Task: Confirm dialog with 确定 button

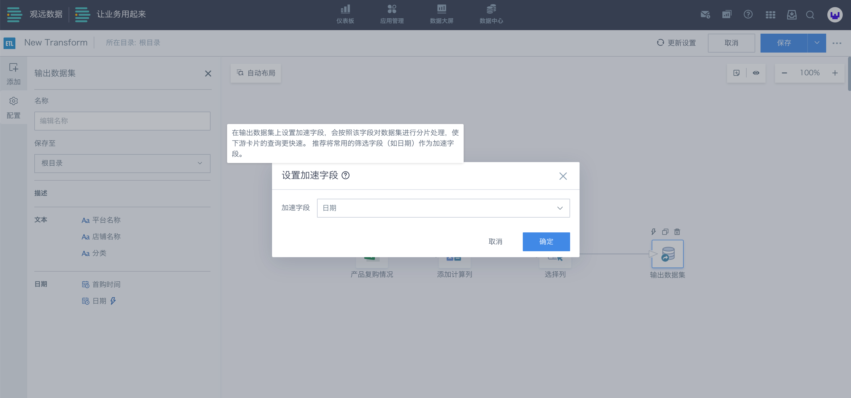Action: tap(546, 242)
